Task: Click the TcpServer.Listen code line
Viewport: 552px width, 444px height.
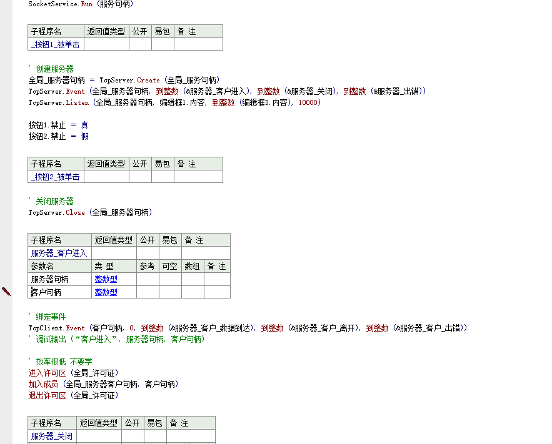Action: (x=174, y=102)
